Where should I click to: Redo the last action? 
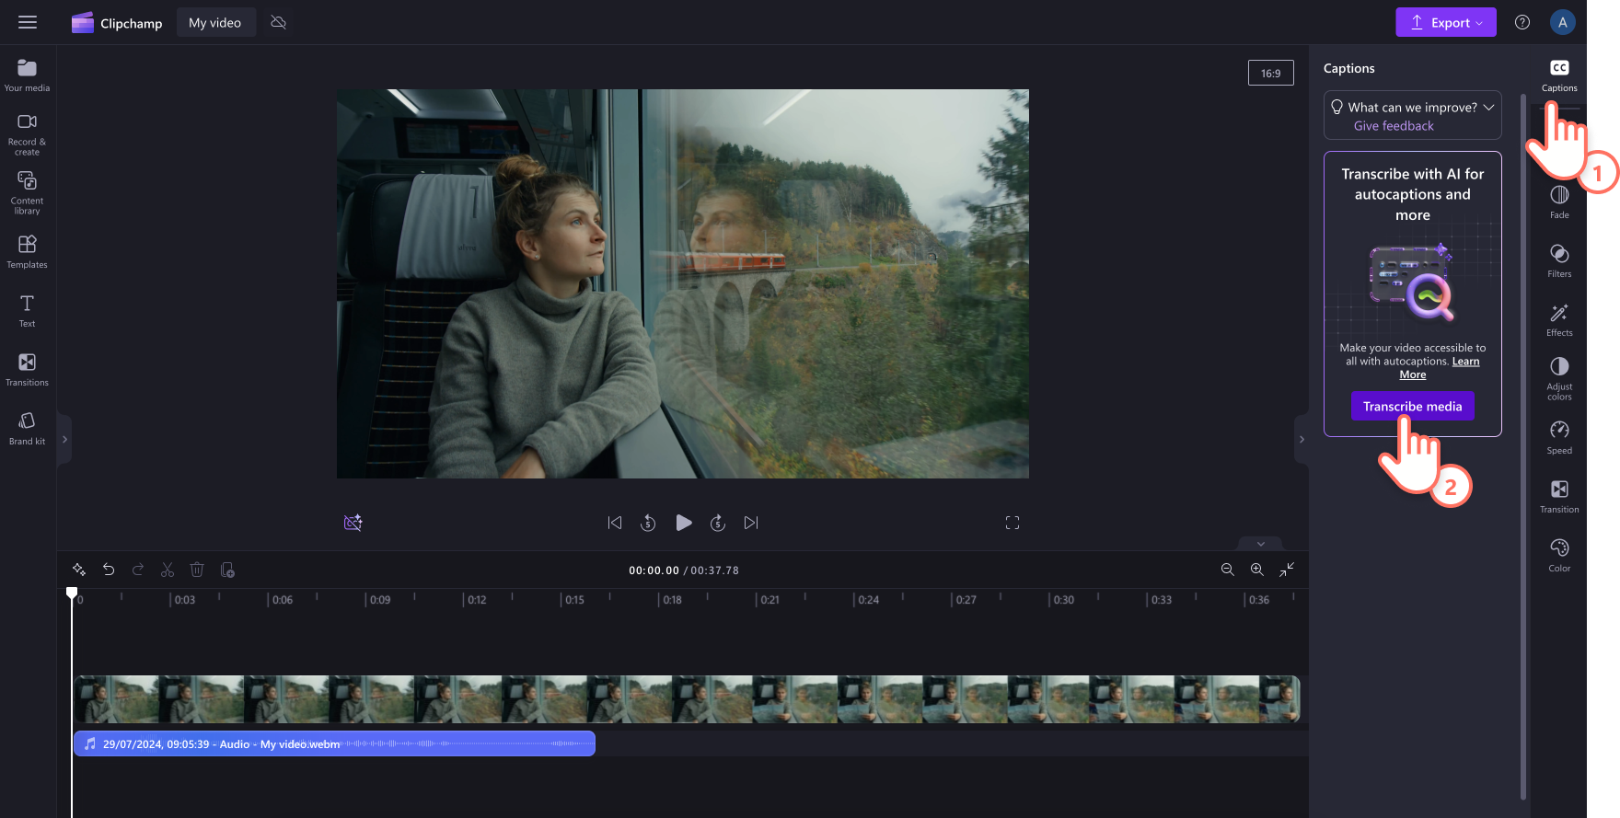pos(138,570)
